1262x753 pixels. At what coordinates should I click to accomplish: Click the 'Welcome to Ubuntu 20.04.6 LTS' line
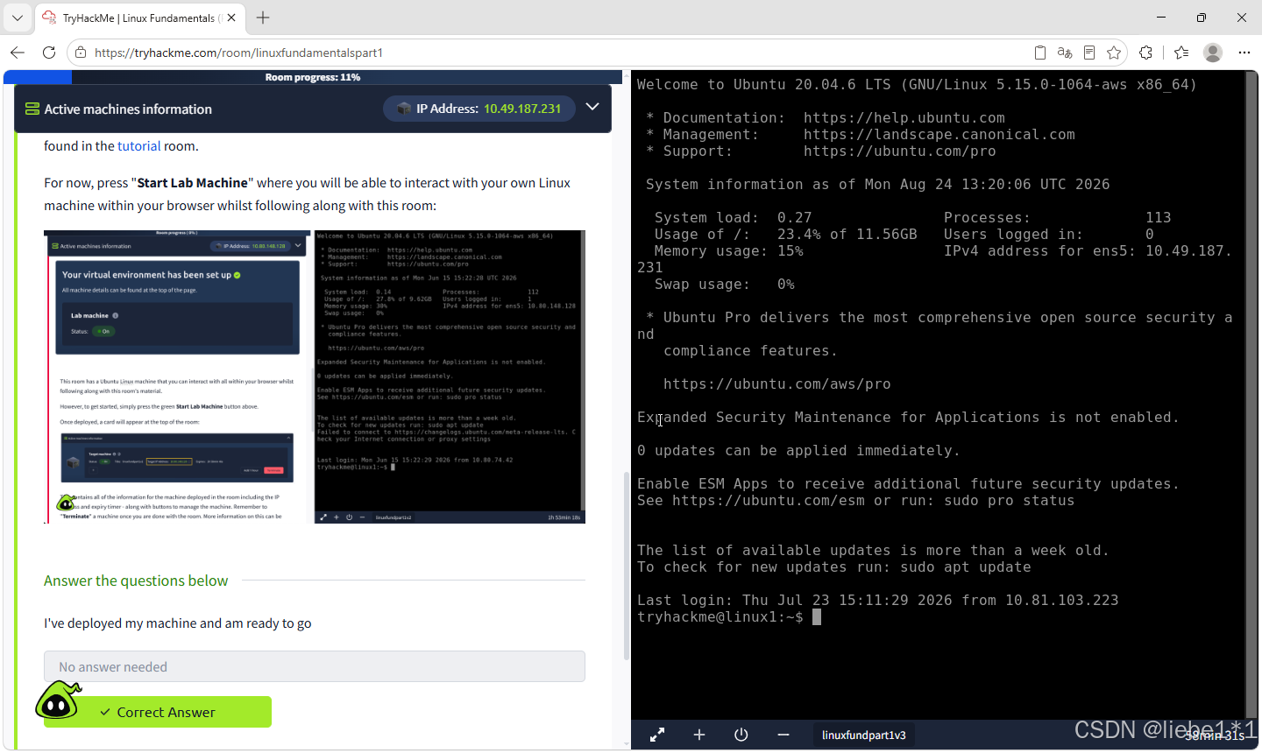coord(917,85)
